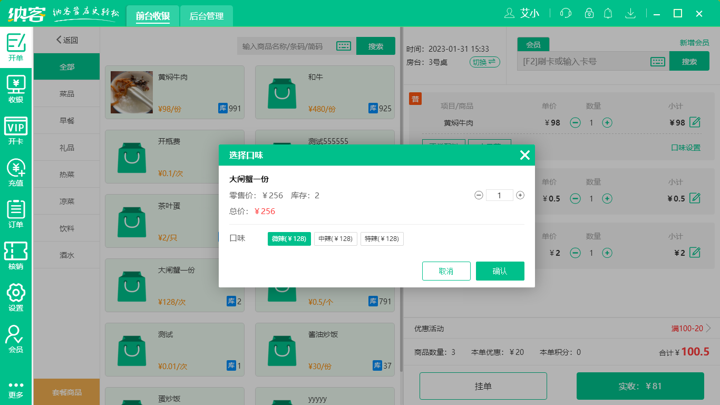The width and height of the screenshot is (720, 405).
Task: Select 凉菜 category
Action: point(67,201)
